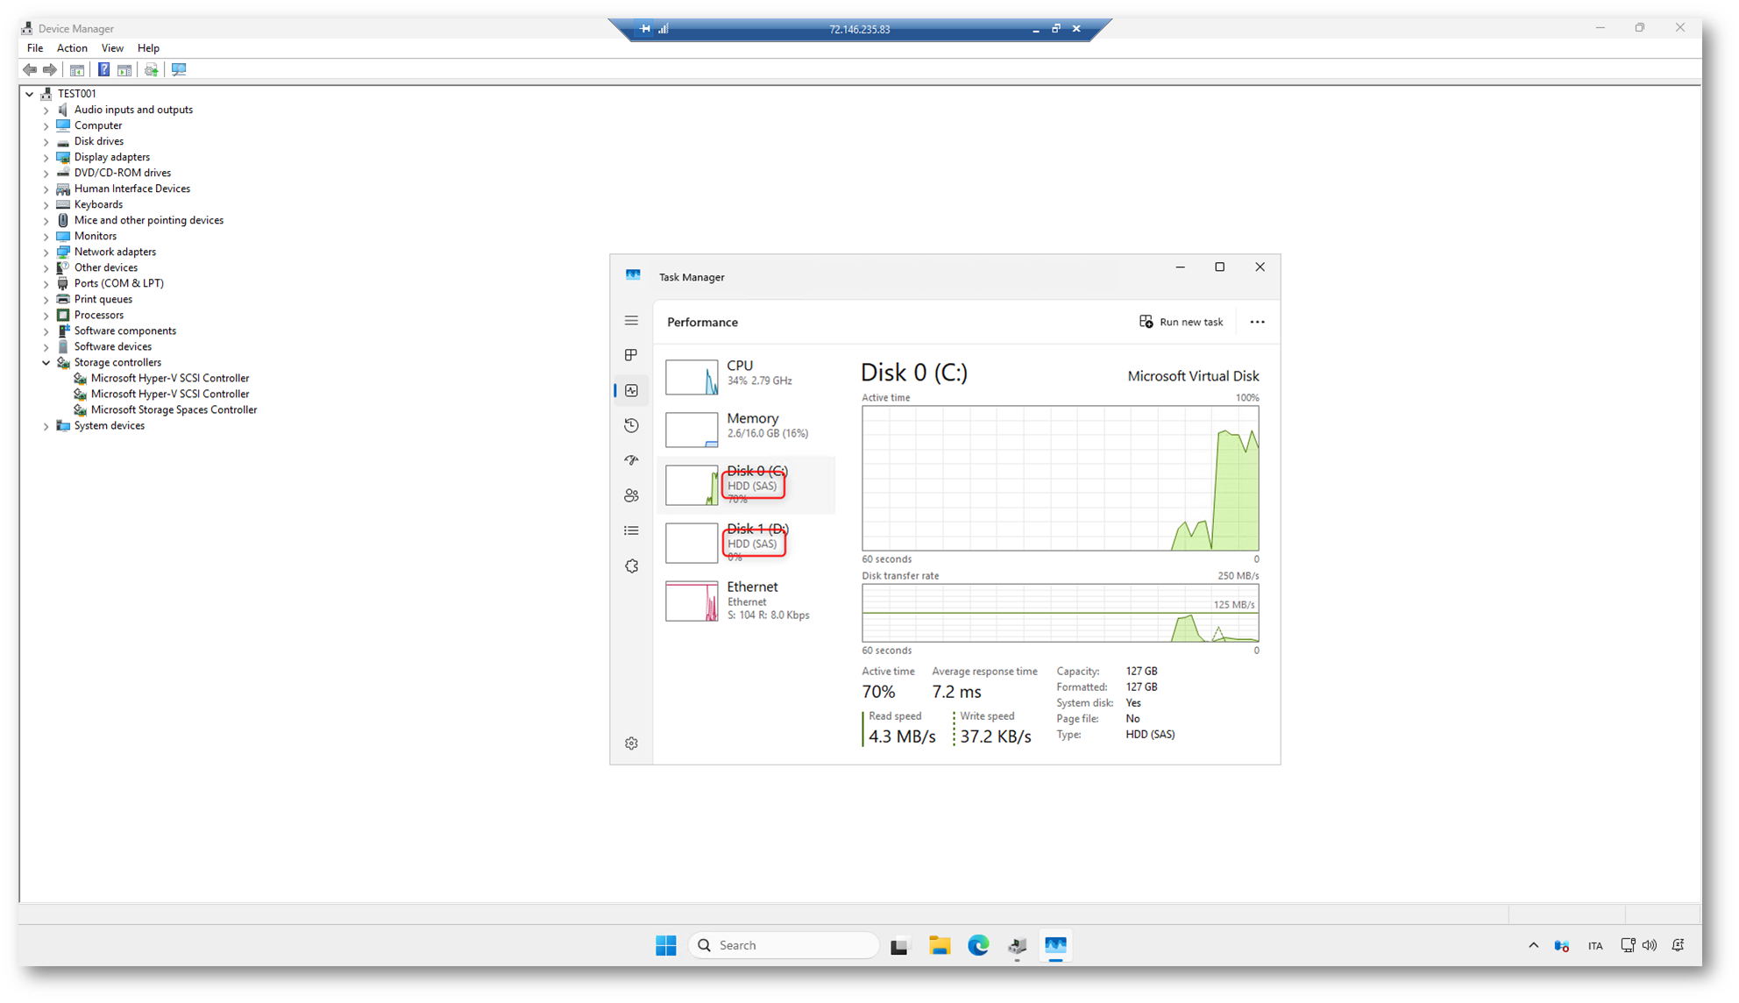Open the File menu in Device Manager
Image resolution: width=1739 pixels, height=1003 pixels.
[35, 48]
